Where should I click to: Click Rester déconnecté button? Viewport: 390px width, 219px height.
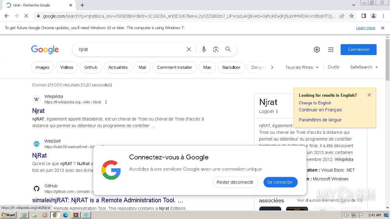(235, 182)
